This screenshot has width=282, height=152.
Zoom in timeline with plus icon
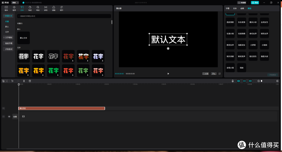277,81
